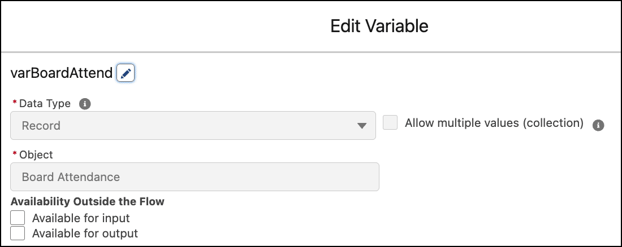This screenshot has height=247, width=622.
Task: Click the Data Type field label
Action: point(45,104)
